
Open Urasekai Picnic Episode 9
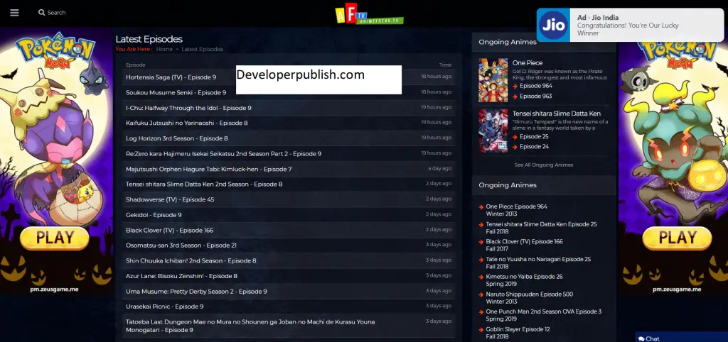click(165, 307)
